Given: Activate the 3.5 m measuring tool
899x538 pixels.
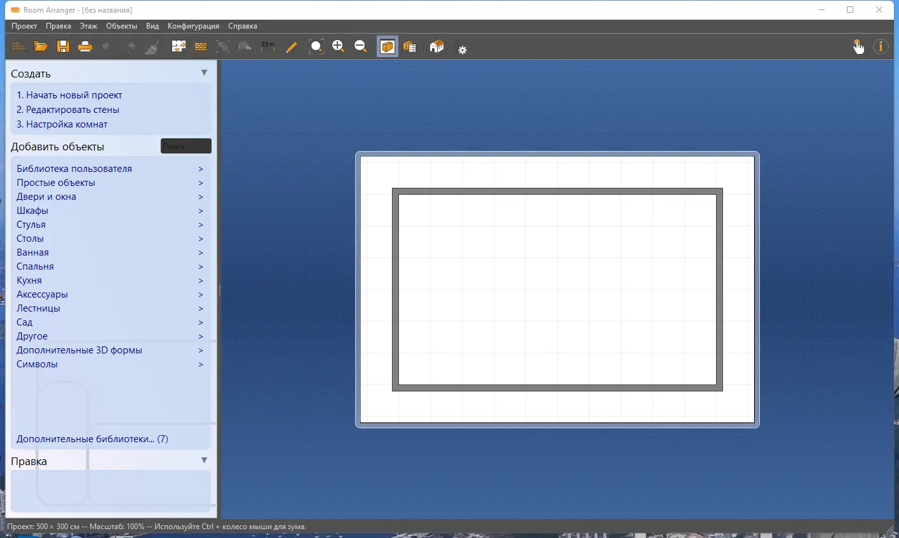Looking at the screenshot, I should [267, 47].
